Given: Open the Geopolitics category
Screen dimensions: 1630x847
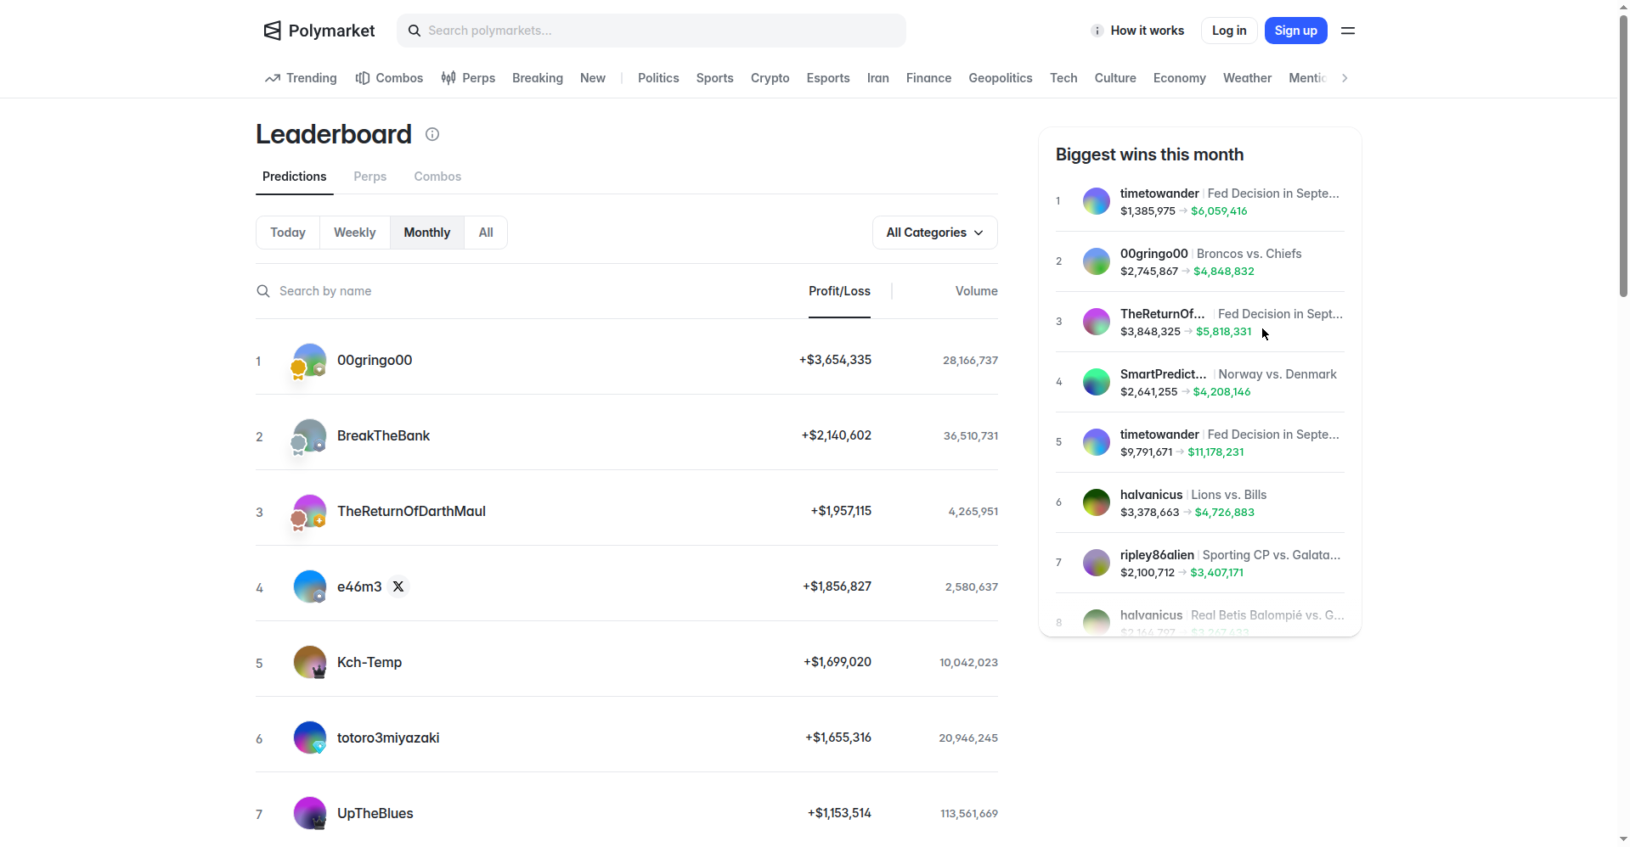Looking at the screenshot, I should point(1001,78).
